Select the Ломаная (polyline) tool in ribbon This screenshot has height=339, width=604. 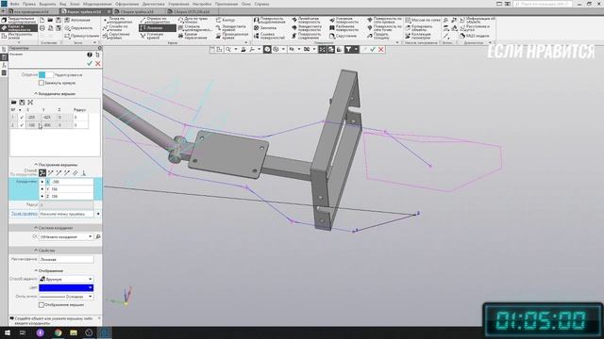click(158, 28)
